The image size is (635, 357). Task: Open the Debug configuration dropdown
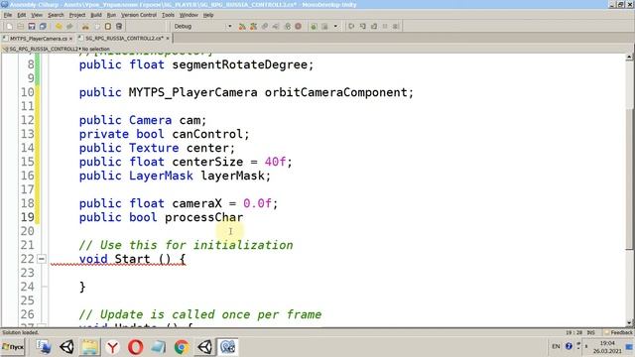(x=202, y=27)
